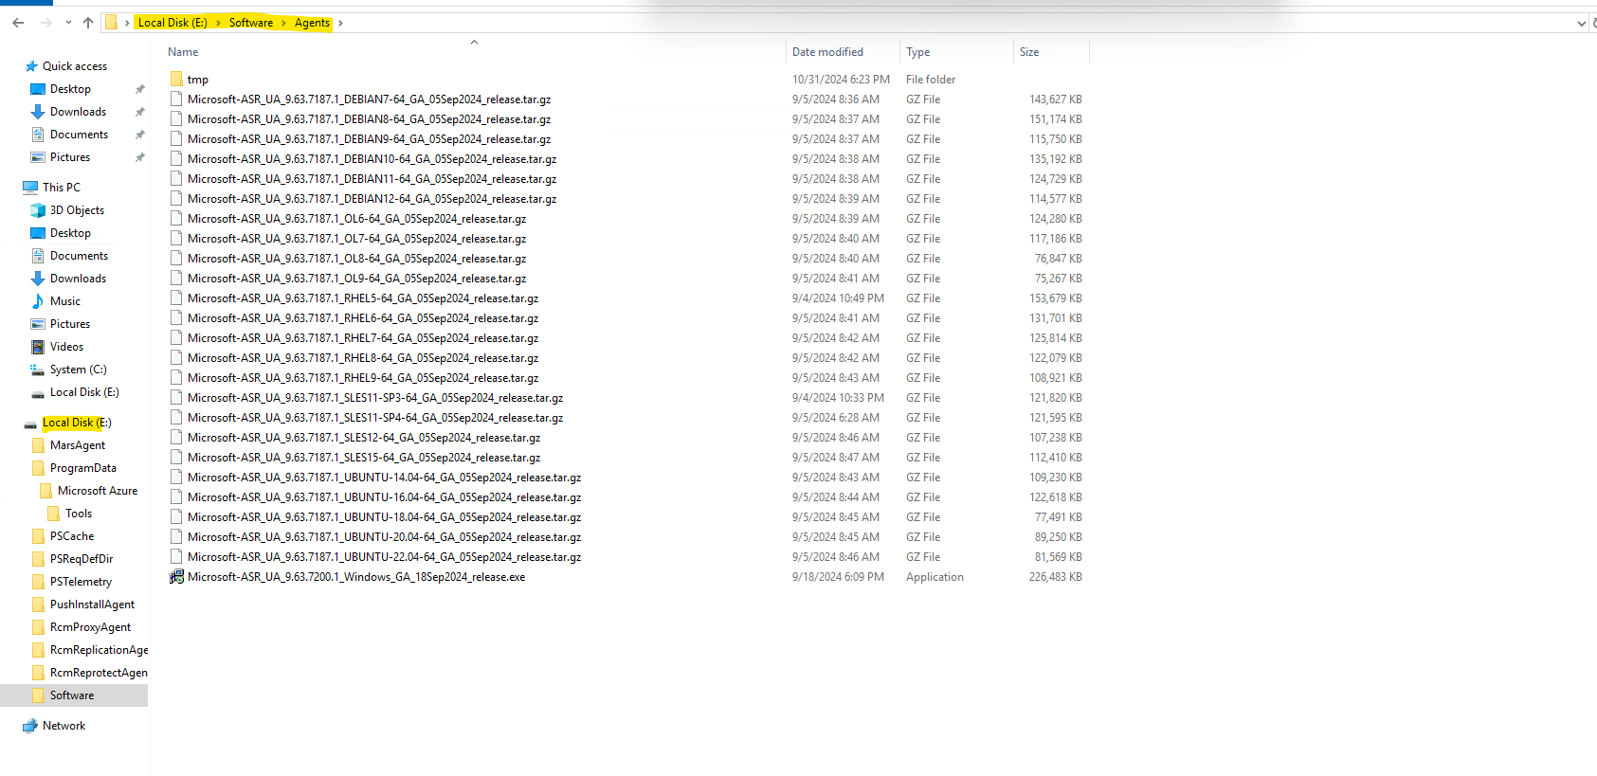1597x776 pixels.
Task: Select Software folder in navigation tree
Action: 72,695
